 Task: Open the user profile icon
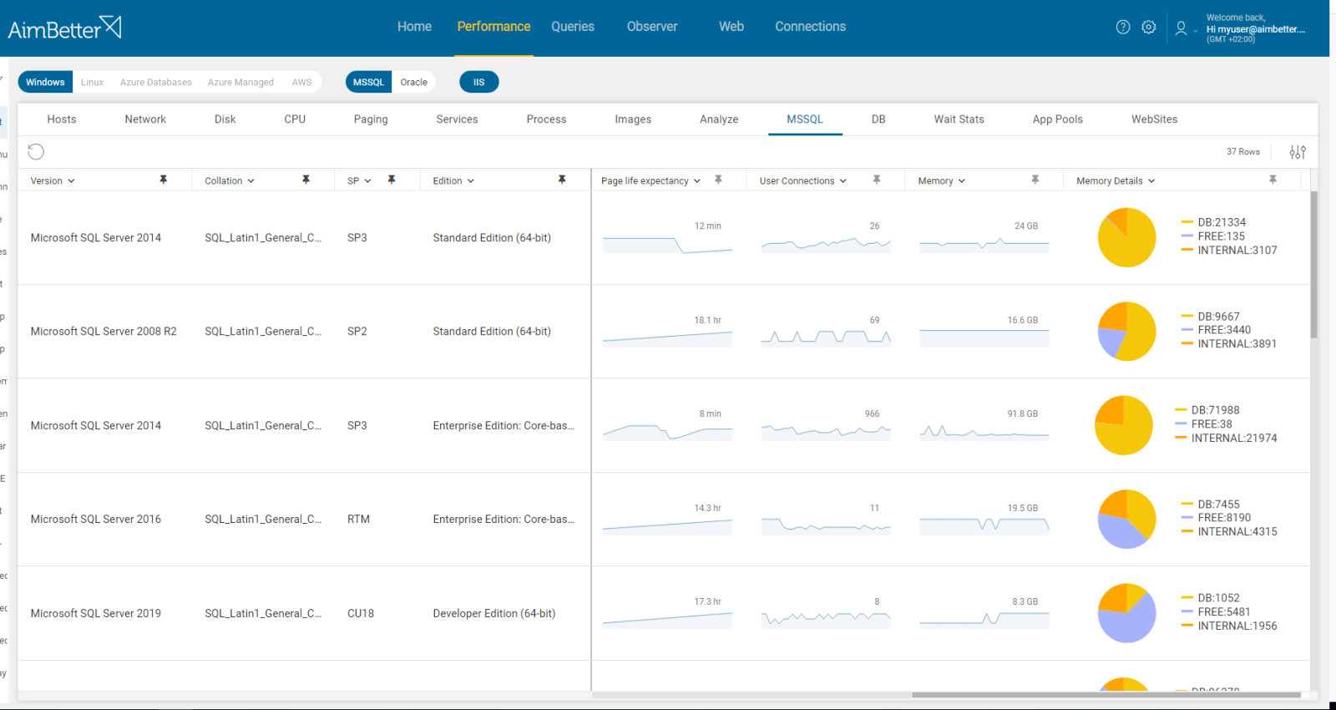[1181, 28]
